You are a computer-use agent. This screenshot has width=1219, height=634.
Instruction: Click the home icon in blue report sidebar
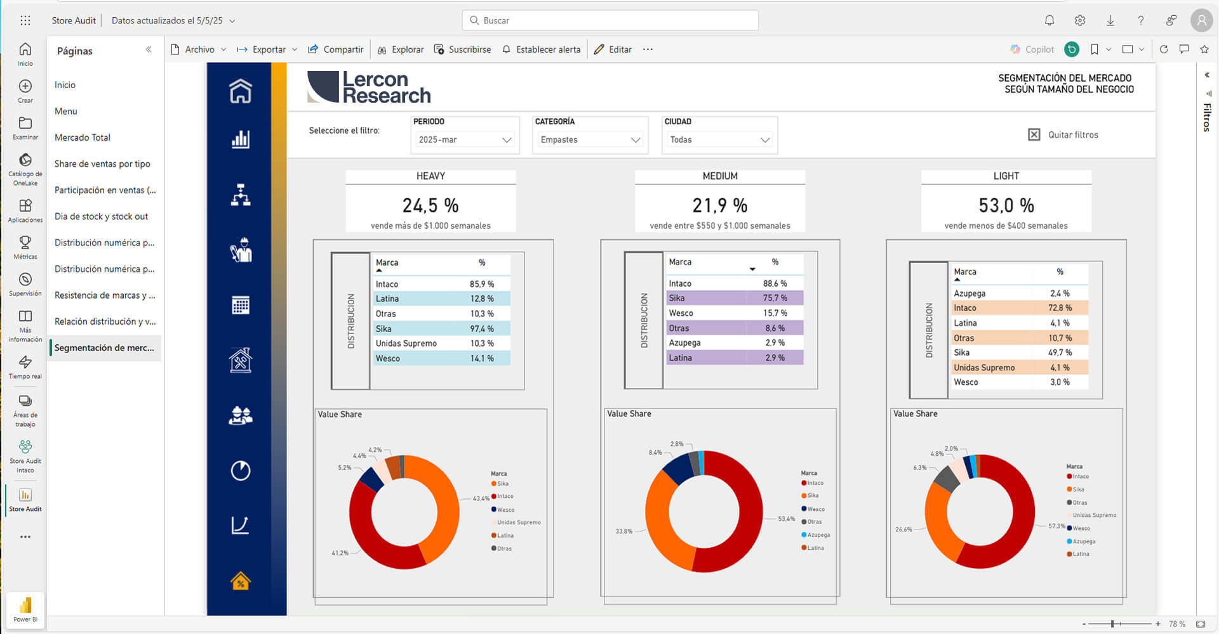[240, 91]
